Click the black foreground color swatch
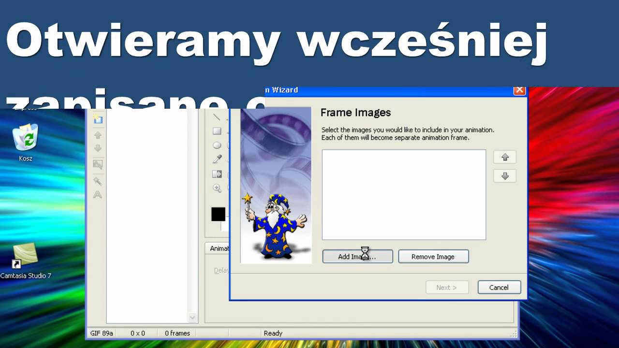The width and height of the screenshot is (619, 348). (x=218, y=214)
